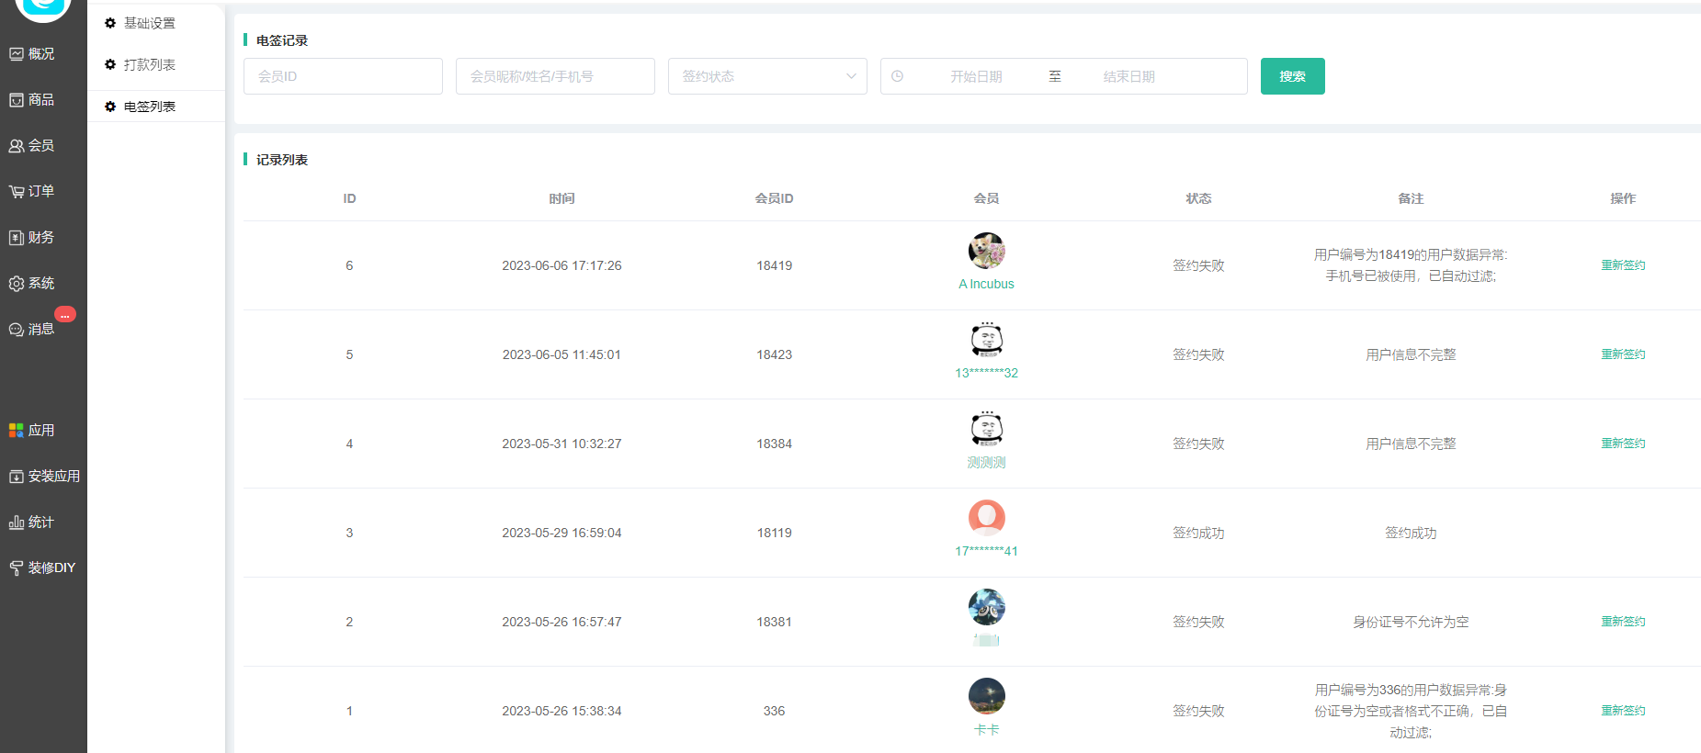Open the 会员 members section
Screen dimensions: 1701x753
(31, 146)
